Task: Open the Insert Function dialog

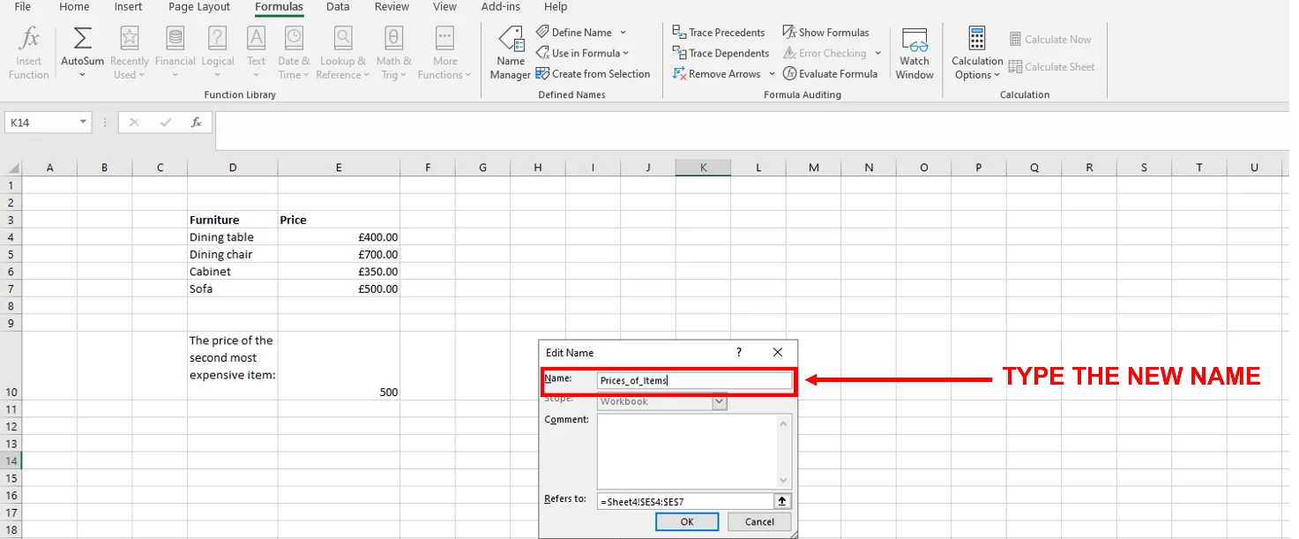Action: coord(28,51)
